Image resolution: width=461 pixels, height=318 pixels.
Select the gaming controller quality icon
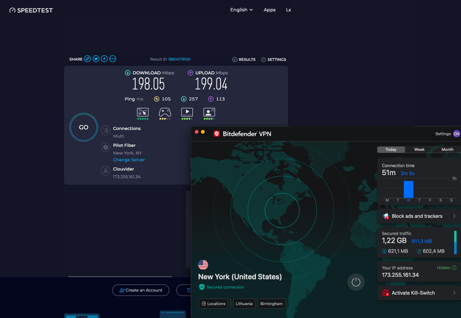point(165,114)
